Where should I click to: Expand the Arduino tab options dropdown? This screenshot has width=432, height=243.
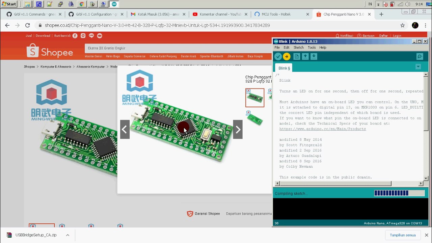(418, 67)
